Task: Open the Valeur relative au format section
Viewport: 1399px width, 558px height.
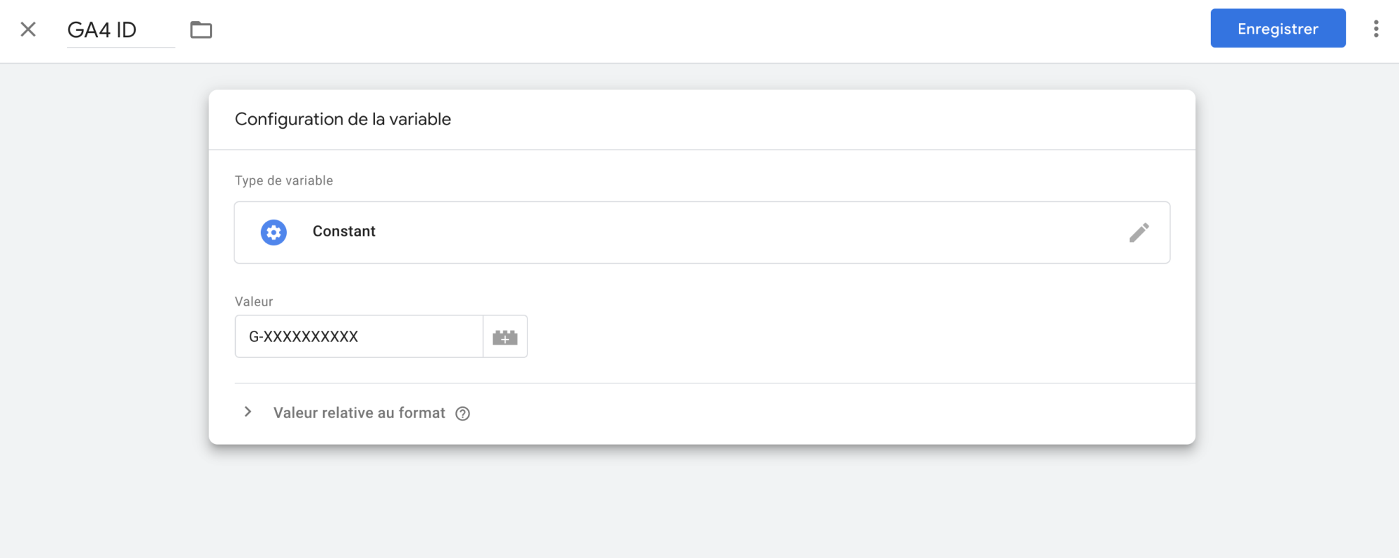Action: [x=359, y=413]
